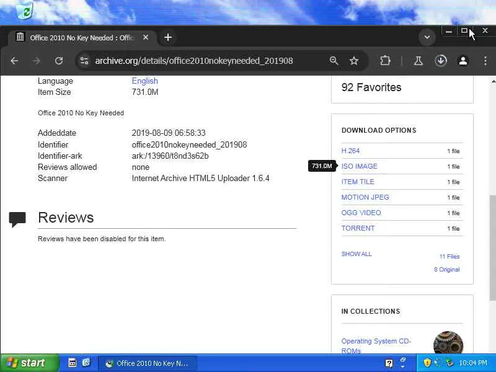Open the 11 Files link

(449, 257)
